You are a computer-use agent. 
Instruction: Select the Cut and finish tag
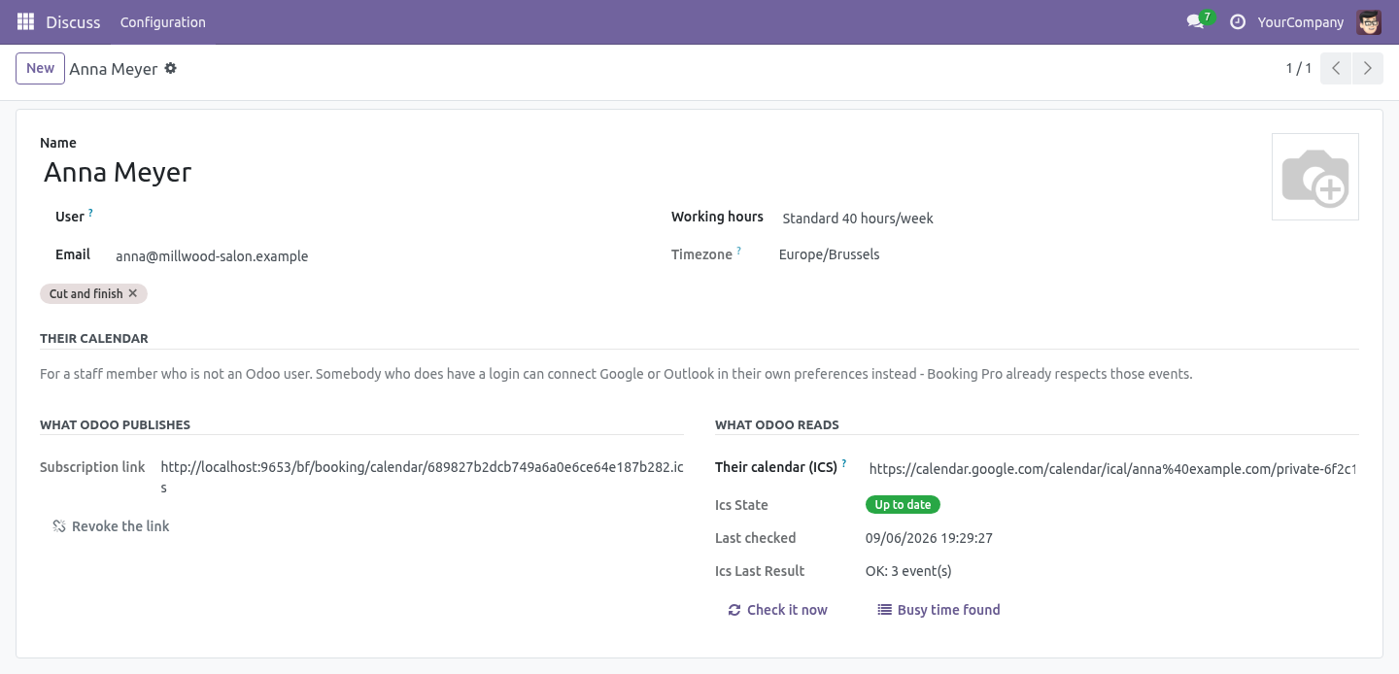[x=86, y=293]
